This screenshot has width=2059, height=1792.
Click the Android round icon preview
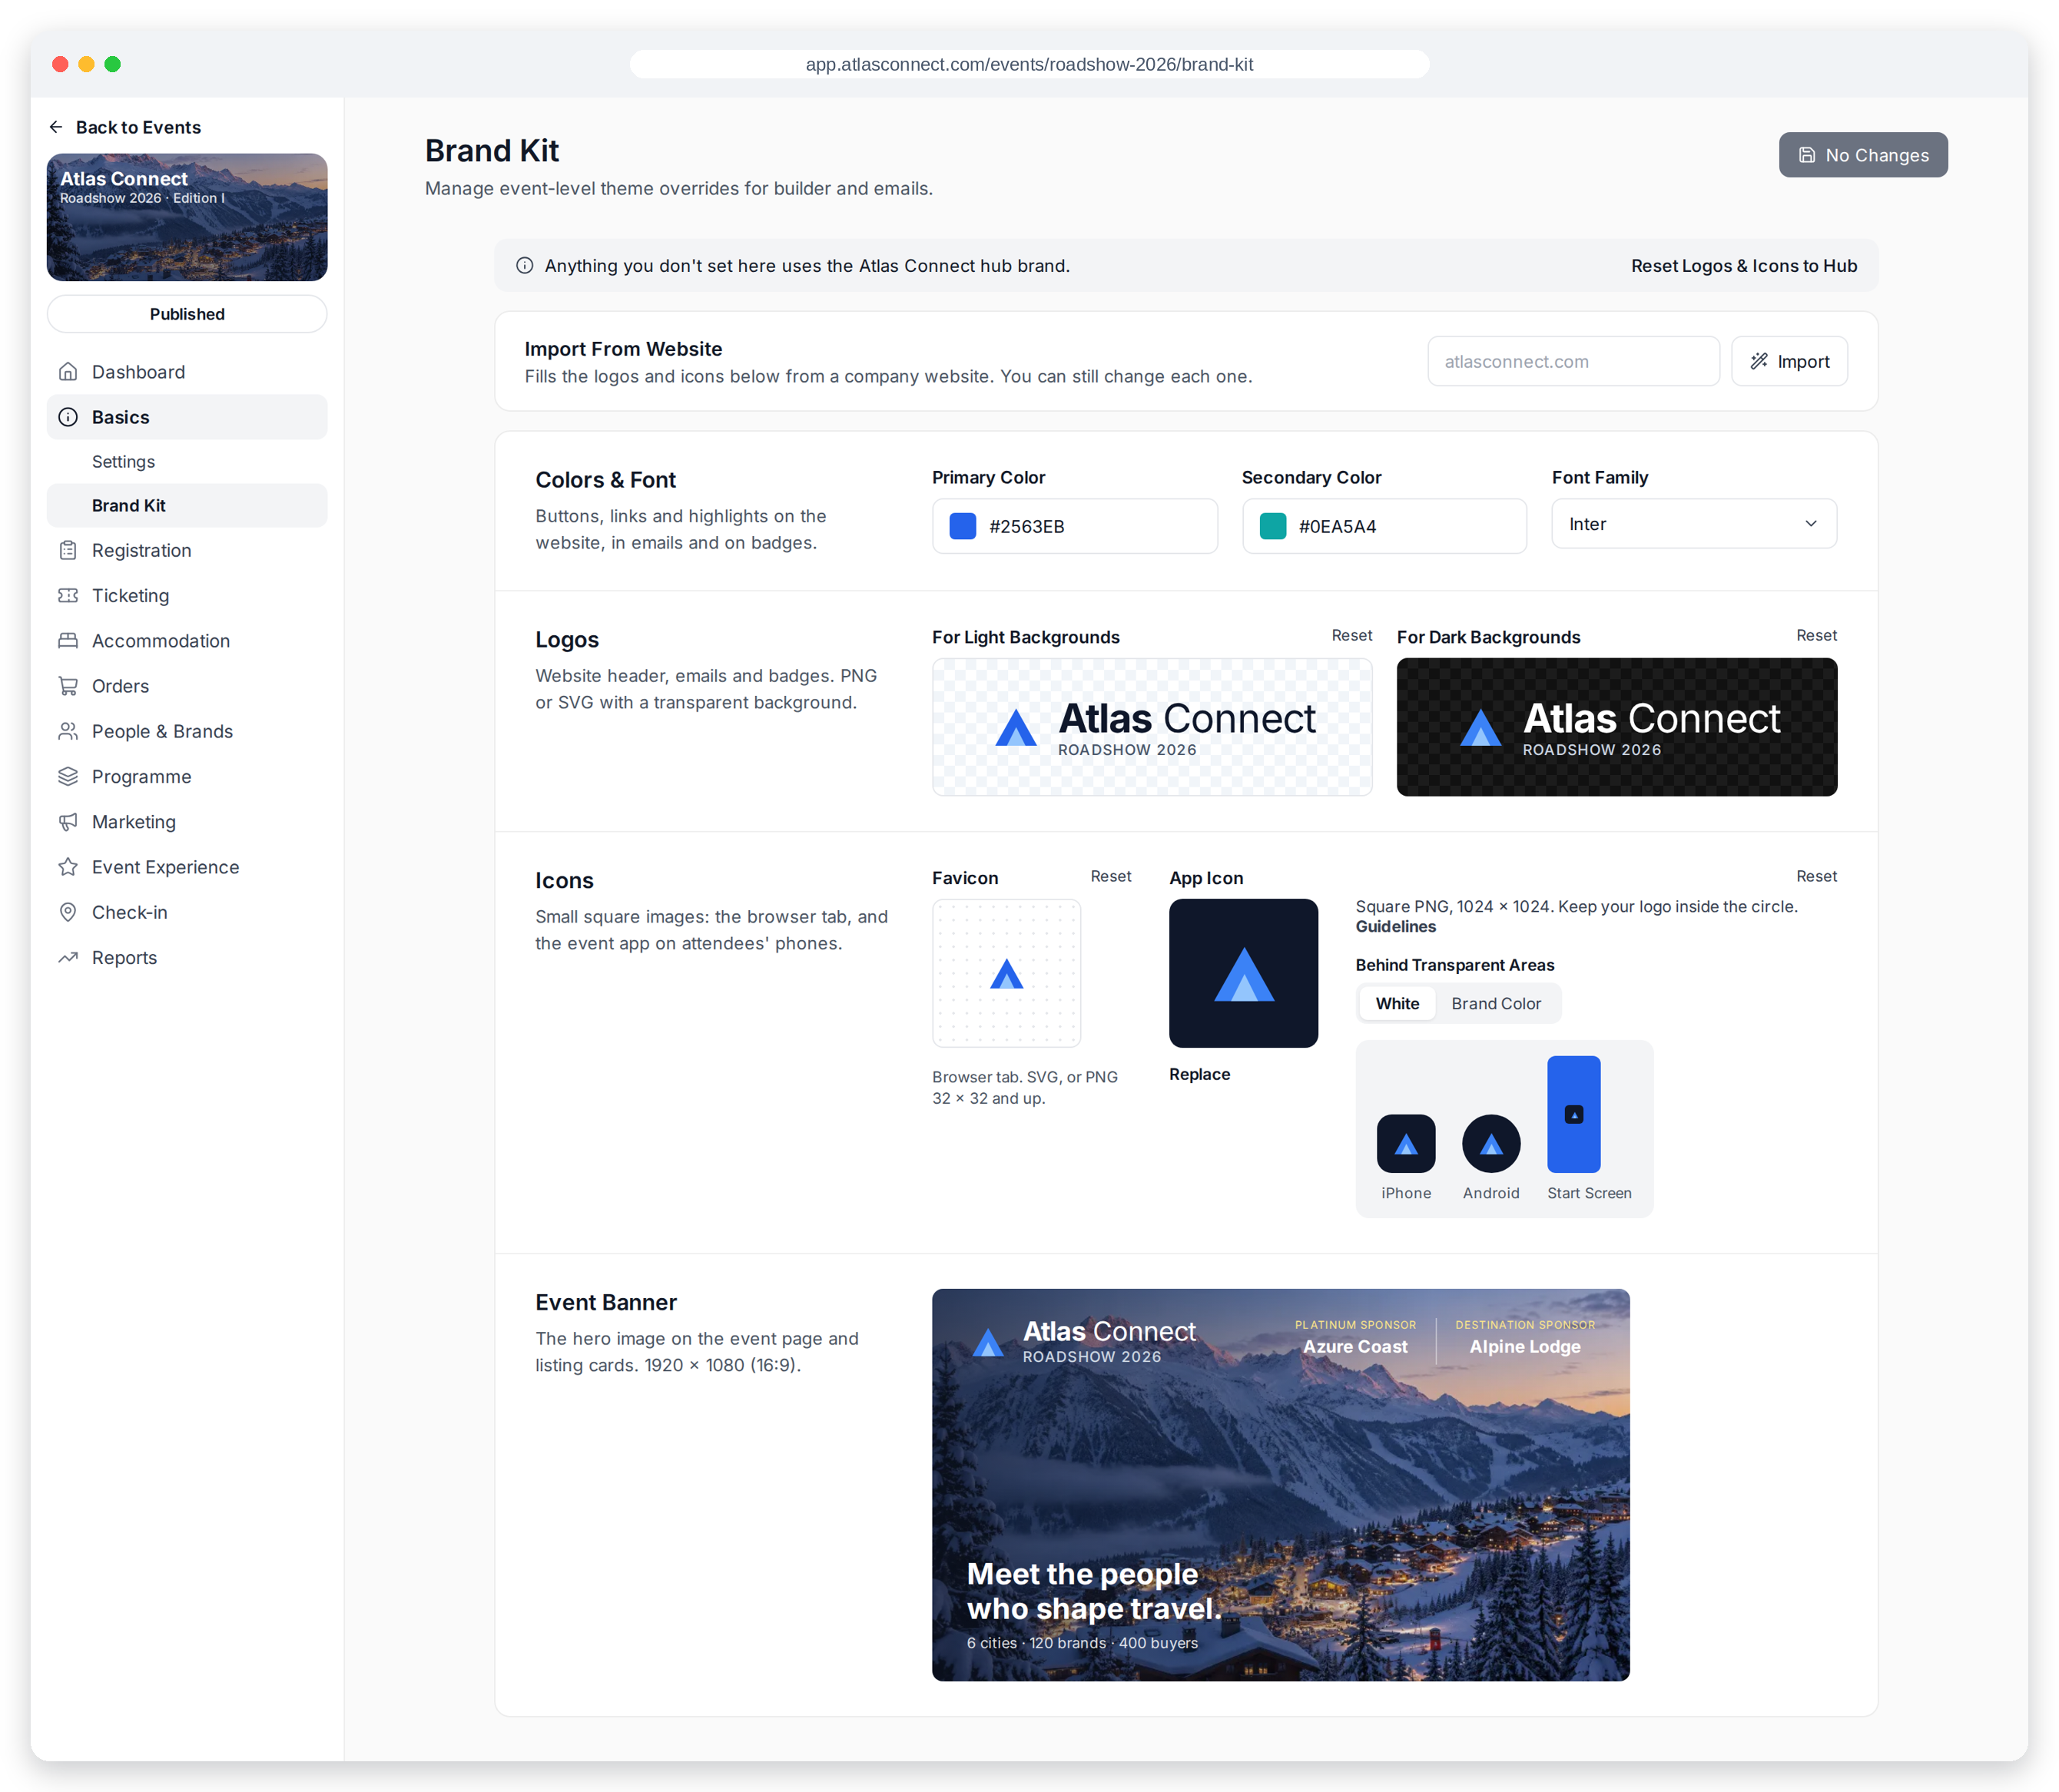[1490, 1143]
